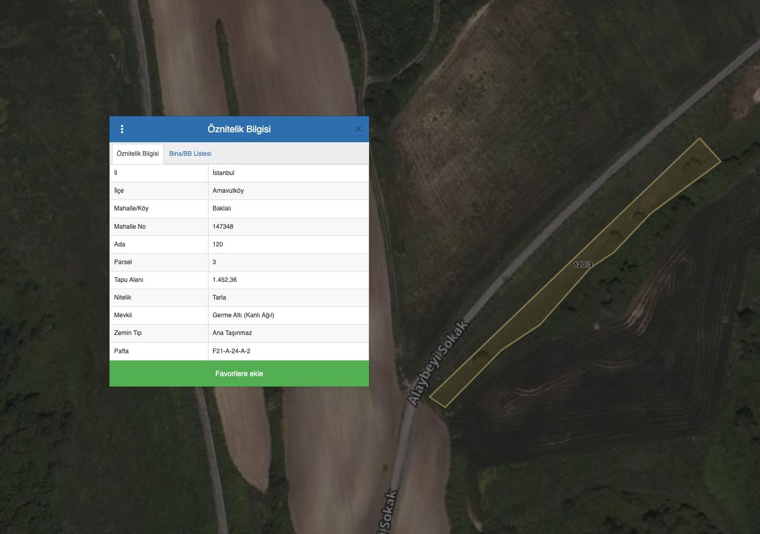Image resolution: width=760 pixels, height=534 pixels.
Task: Select the Mahalle No value 147348
Action: [223, 227]
